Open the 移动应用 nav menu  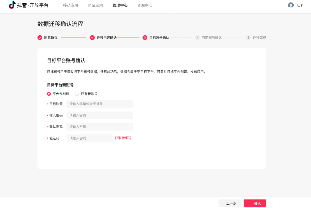[70, 5]
